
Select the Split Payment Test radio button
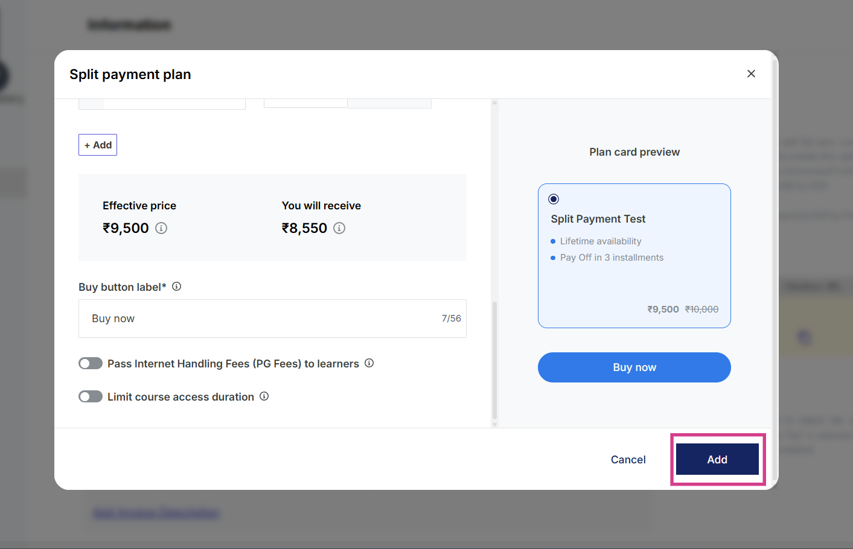(554, 199)
